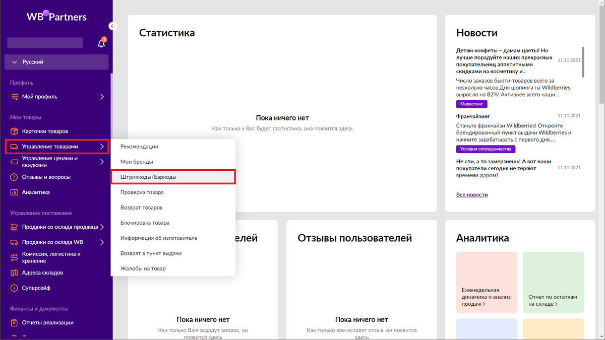Image resolution: width=605 pixels, height=340 pixels.
Task: Click the Комиссия, логистика и хранение icon
Action: (14, 257)
